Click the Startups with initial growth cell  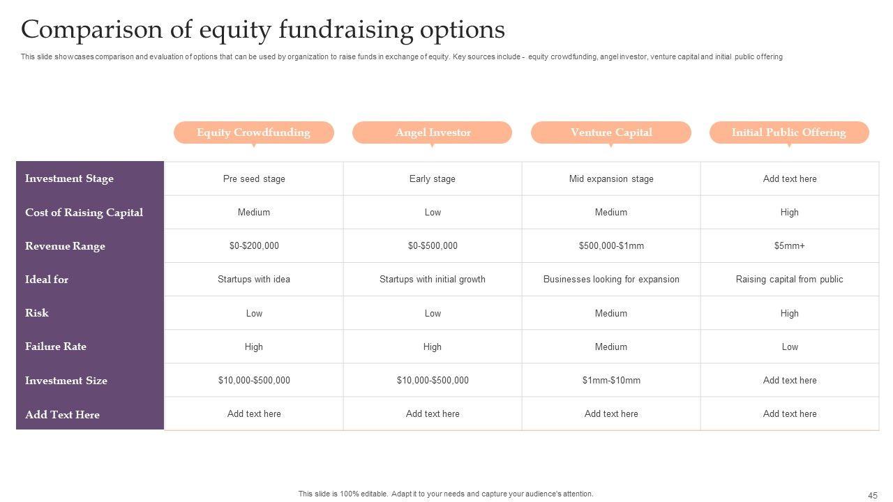coord(433,280)
